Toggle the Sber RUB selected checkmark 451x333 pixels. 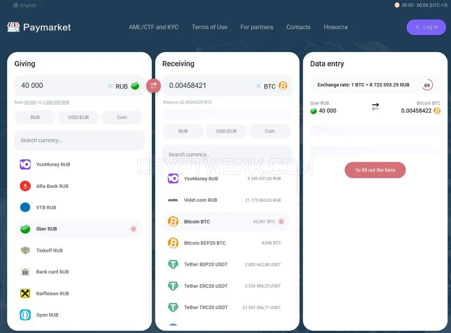tap(133, 229)
